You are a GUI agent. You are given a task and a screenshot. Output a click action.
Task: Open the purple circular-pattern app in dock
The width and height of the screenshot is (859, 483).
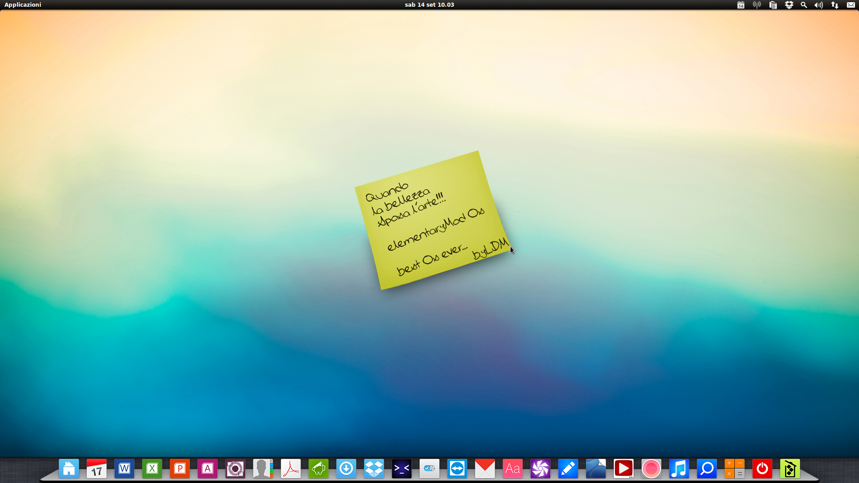(235, 469)
